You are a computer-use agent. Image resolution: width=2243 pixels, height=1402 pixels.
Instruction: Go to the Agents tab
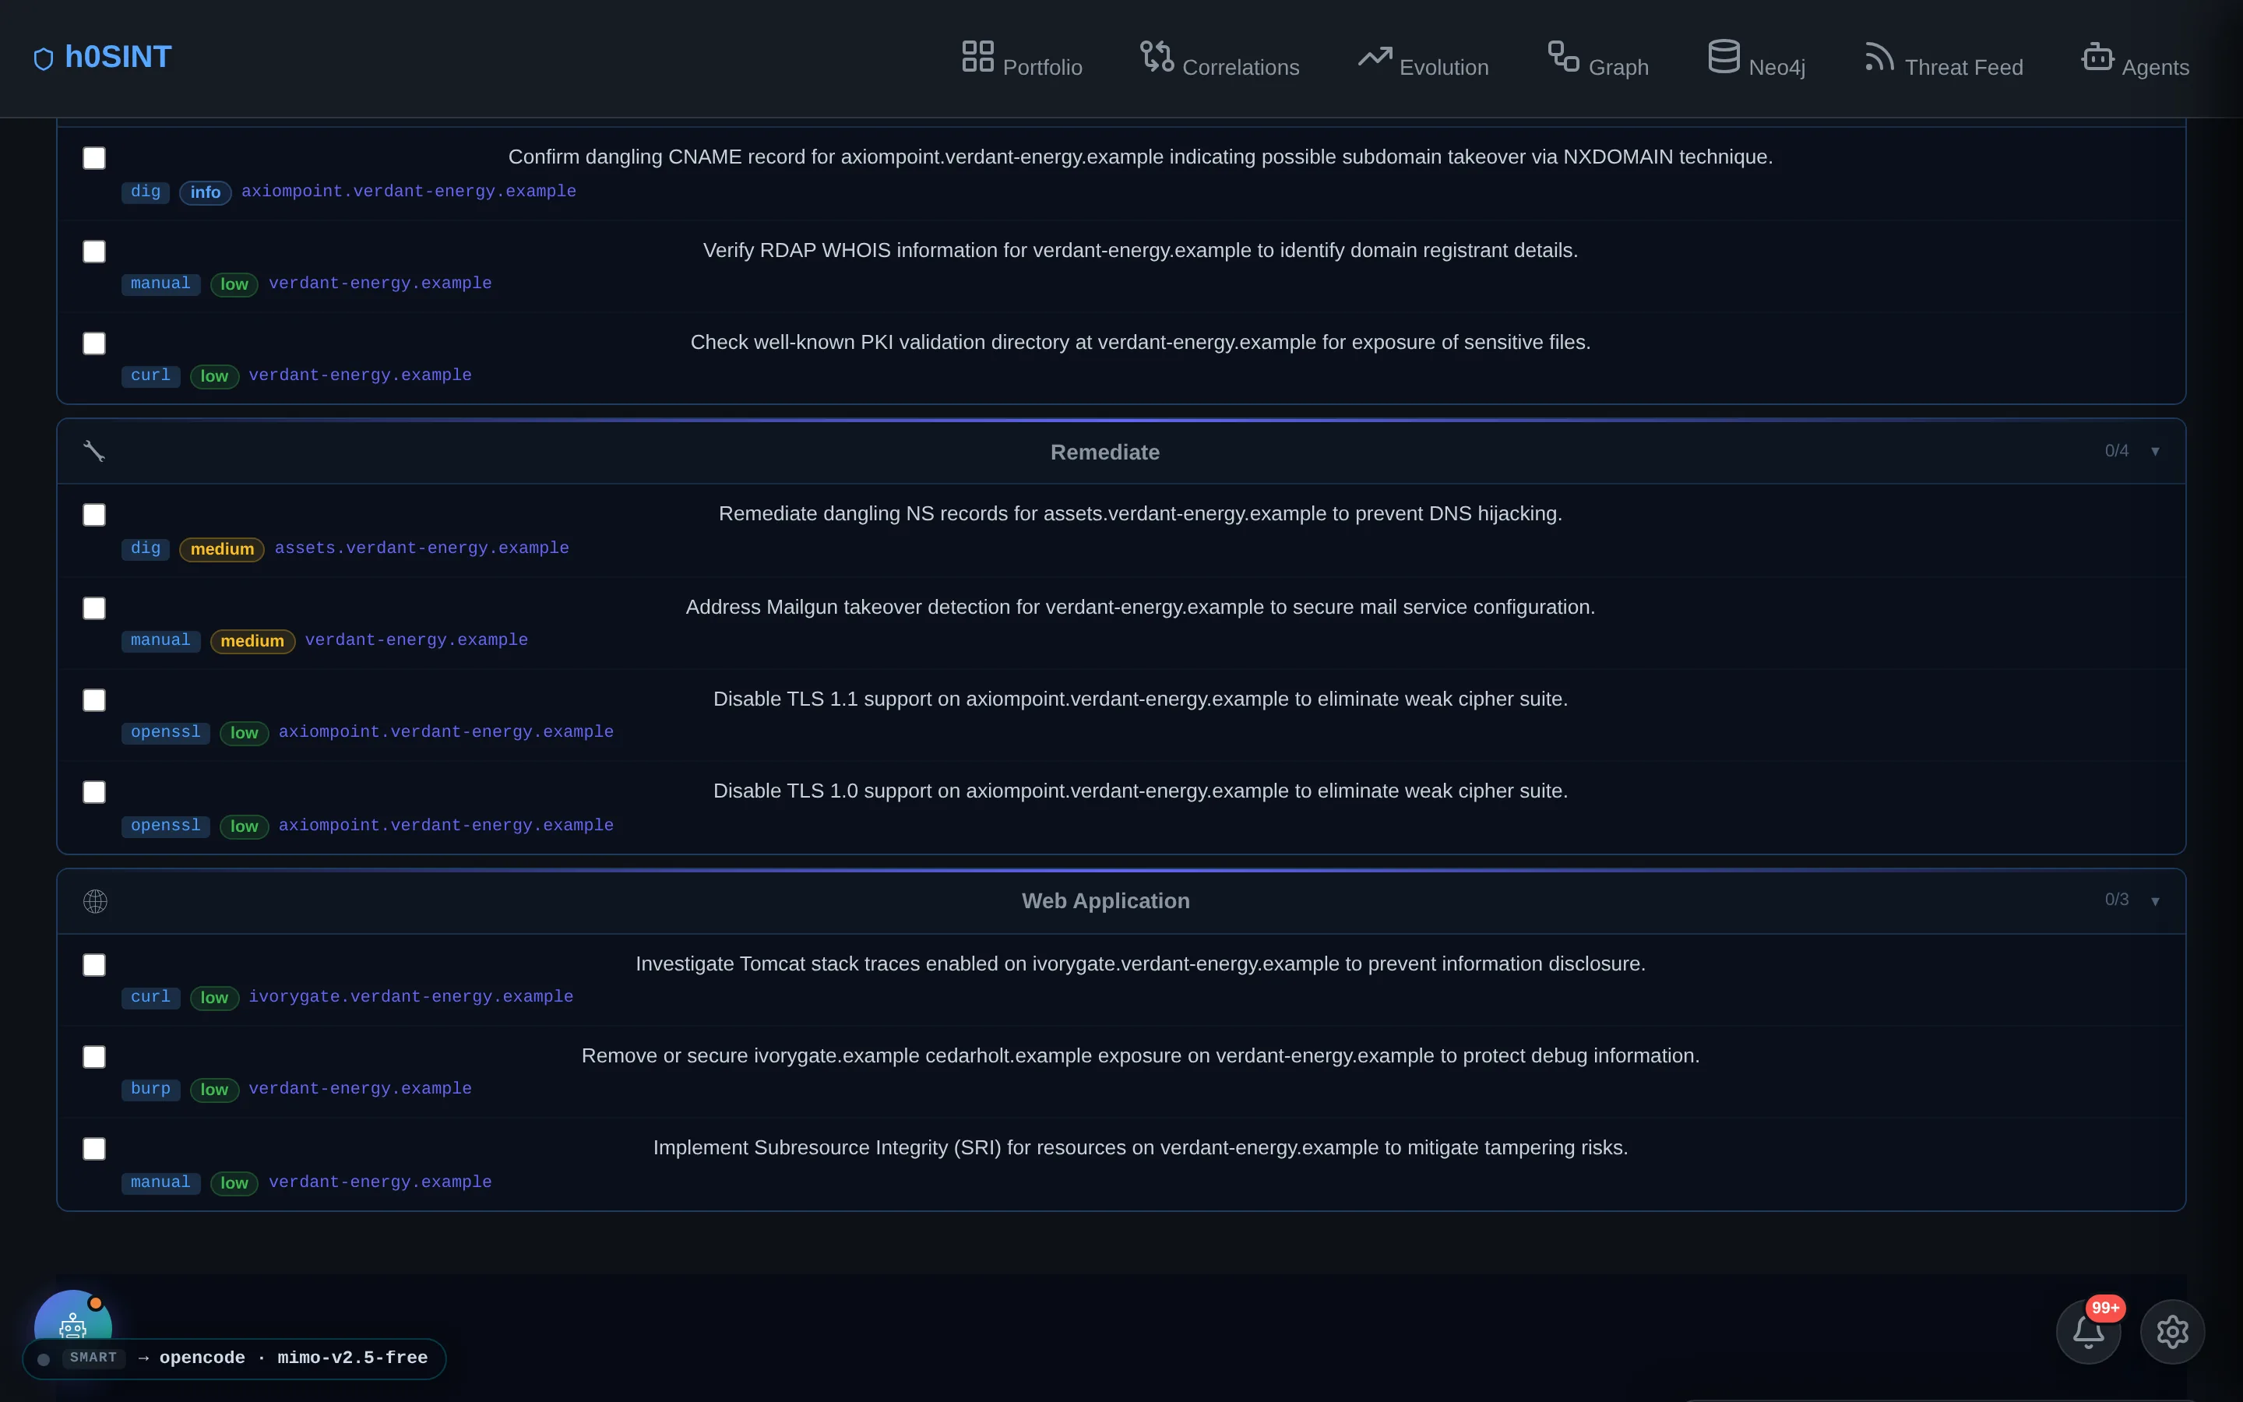point(2135,58)
